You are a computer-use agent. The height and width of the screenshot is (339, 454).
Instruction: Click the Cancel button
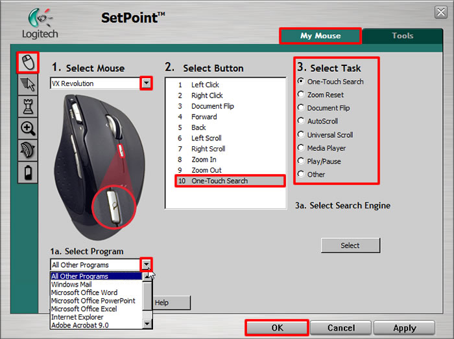[340, 328]
